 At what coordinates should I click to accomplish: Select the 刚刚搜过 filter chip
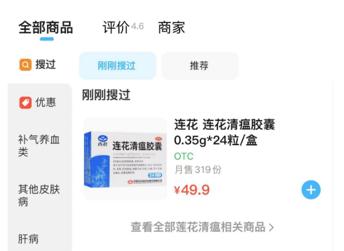click(117, 66)
